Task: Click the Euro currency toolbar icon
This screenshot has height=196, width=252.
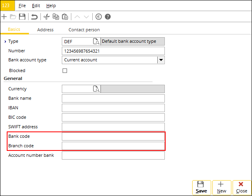Action: coord(99,17)
